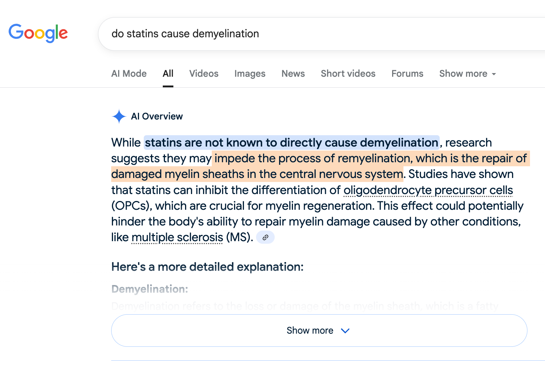The height and width of the screenshot is (372, 545).
Task: Open the Videos tab
Action: click(204, 74)
